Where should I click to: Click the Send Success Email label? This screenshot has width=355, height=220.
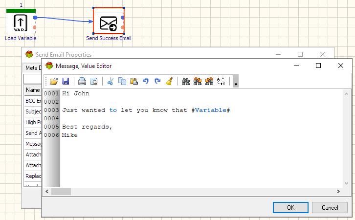click(x=109, y=38)
